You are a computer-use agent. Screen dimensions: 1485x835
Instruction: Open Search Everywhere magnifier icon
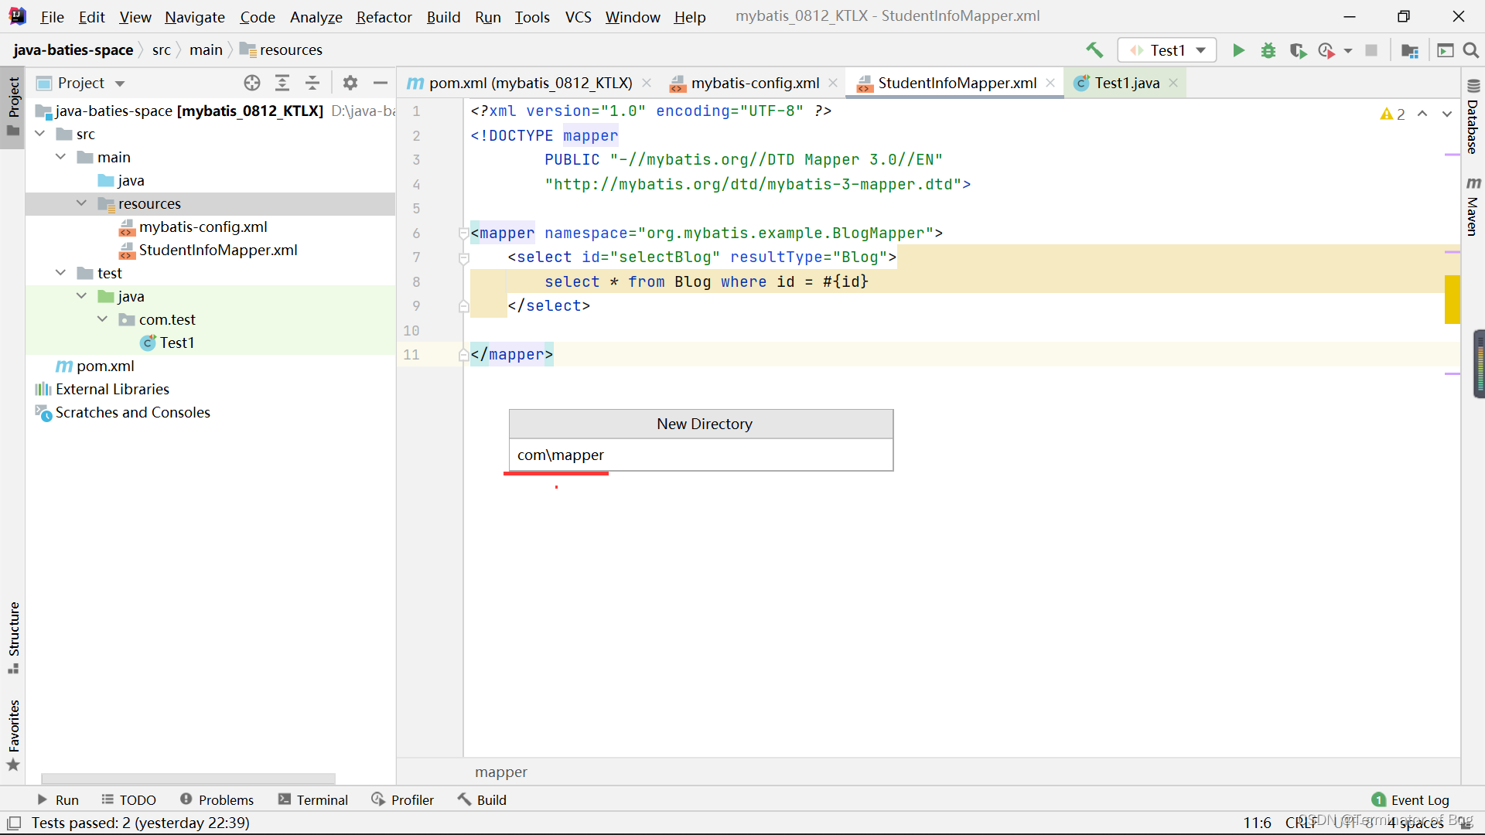tap(1471, 50)
